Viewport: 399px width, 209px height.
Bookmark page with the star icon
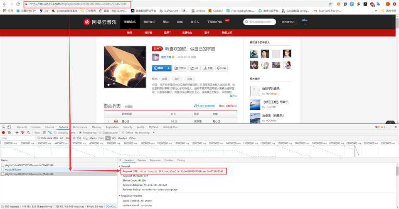[x=330, y=4]
